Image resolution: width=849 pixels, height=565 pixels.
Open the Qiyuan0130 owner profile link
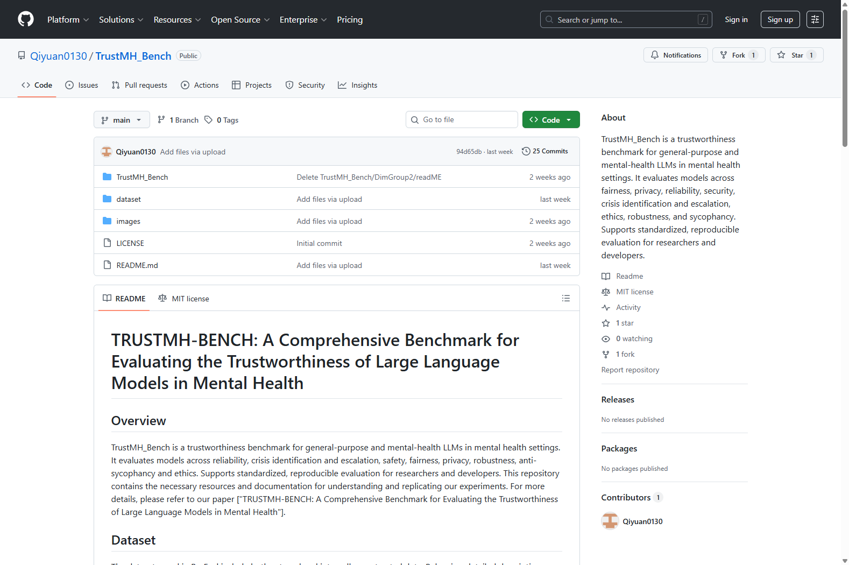[59, 56]
